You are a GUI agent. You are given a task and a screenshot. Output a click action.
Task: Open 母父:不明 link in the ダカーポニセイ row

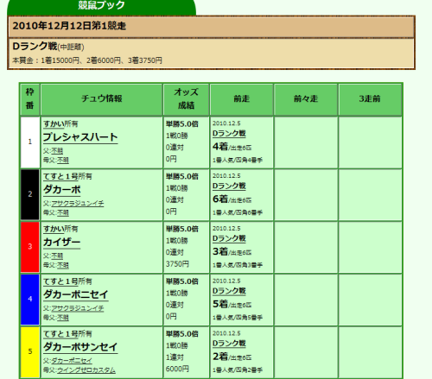[63, 318]
